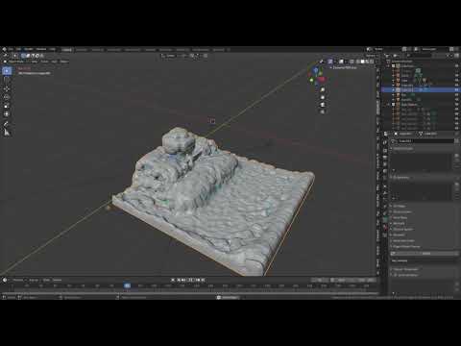The height and width of the screenshot is (346, 461).
Task: Switch perspective/orthographic grid gizmo
Action: (323, 112)
